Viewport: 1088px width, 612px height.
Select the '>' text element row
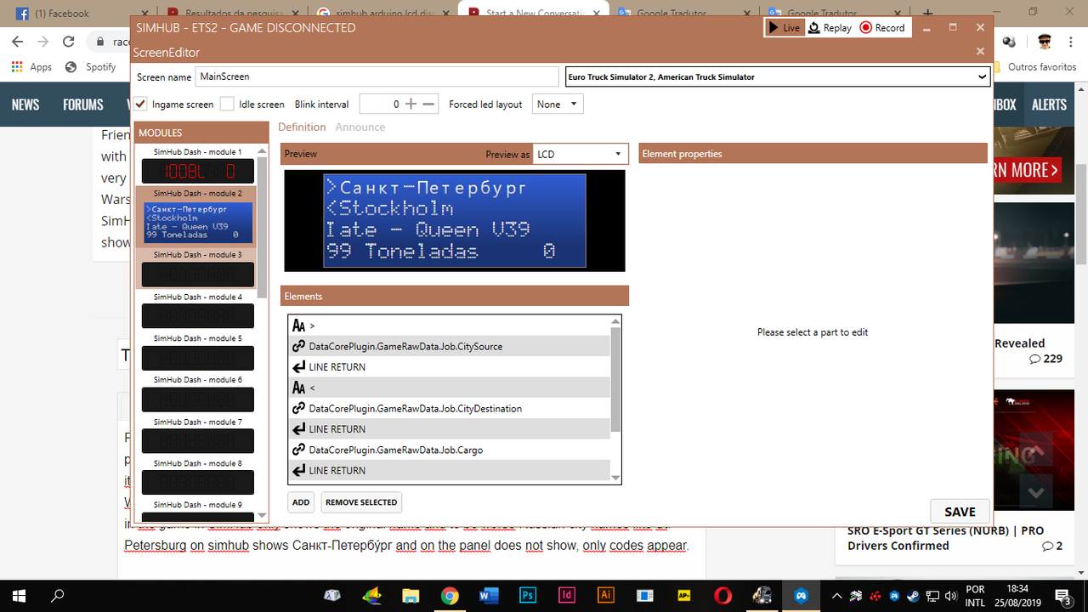click(x=450, y=326)
